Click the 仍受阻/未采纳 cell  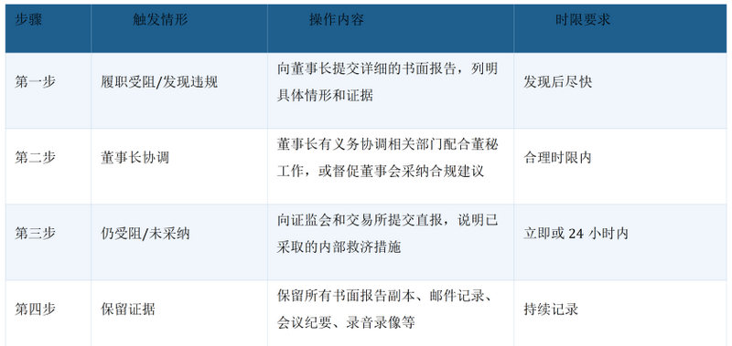tap(179, 242)
